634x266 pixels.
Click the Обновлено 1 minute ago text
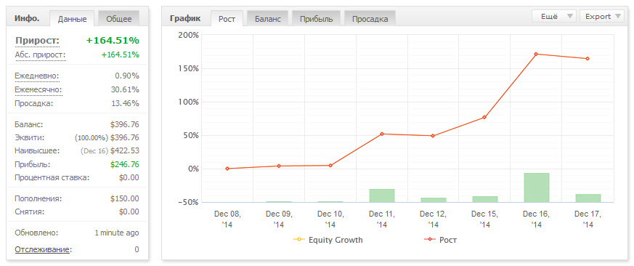click(x=117, y=233)
